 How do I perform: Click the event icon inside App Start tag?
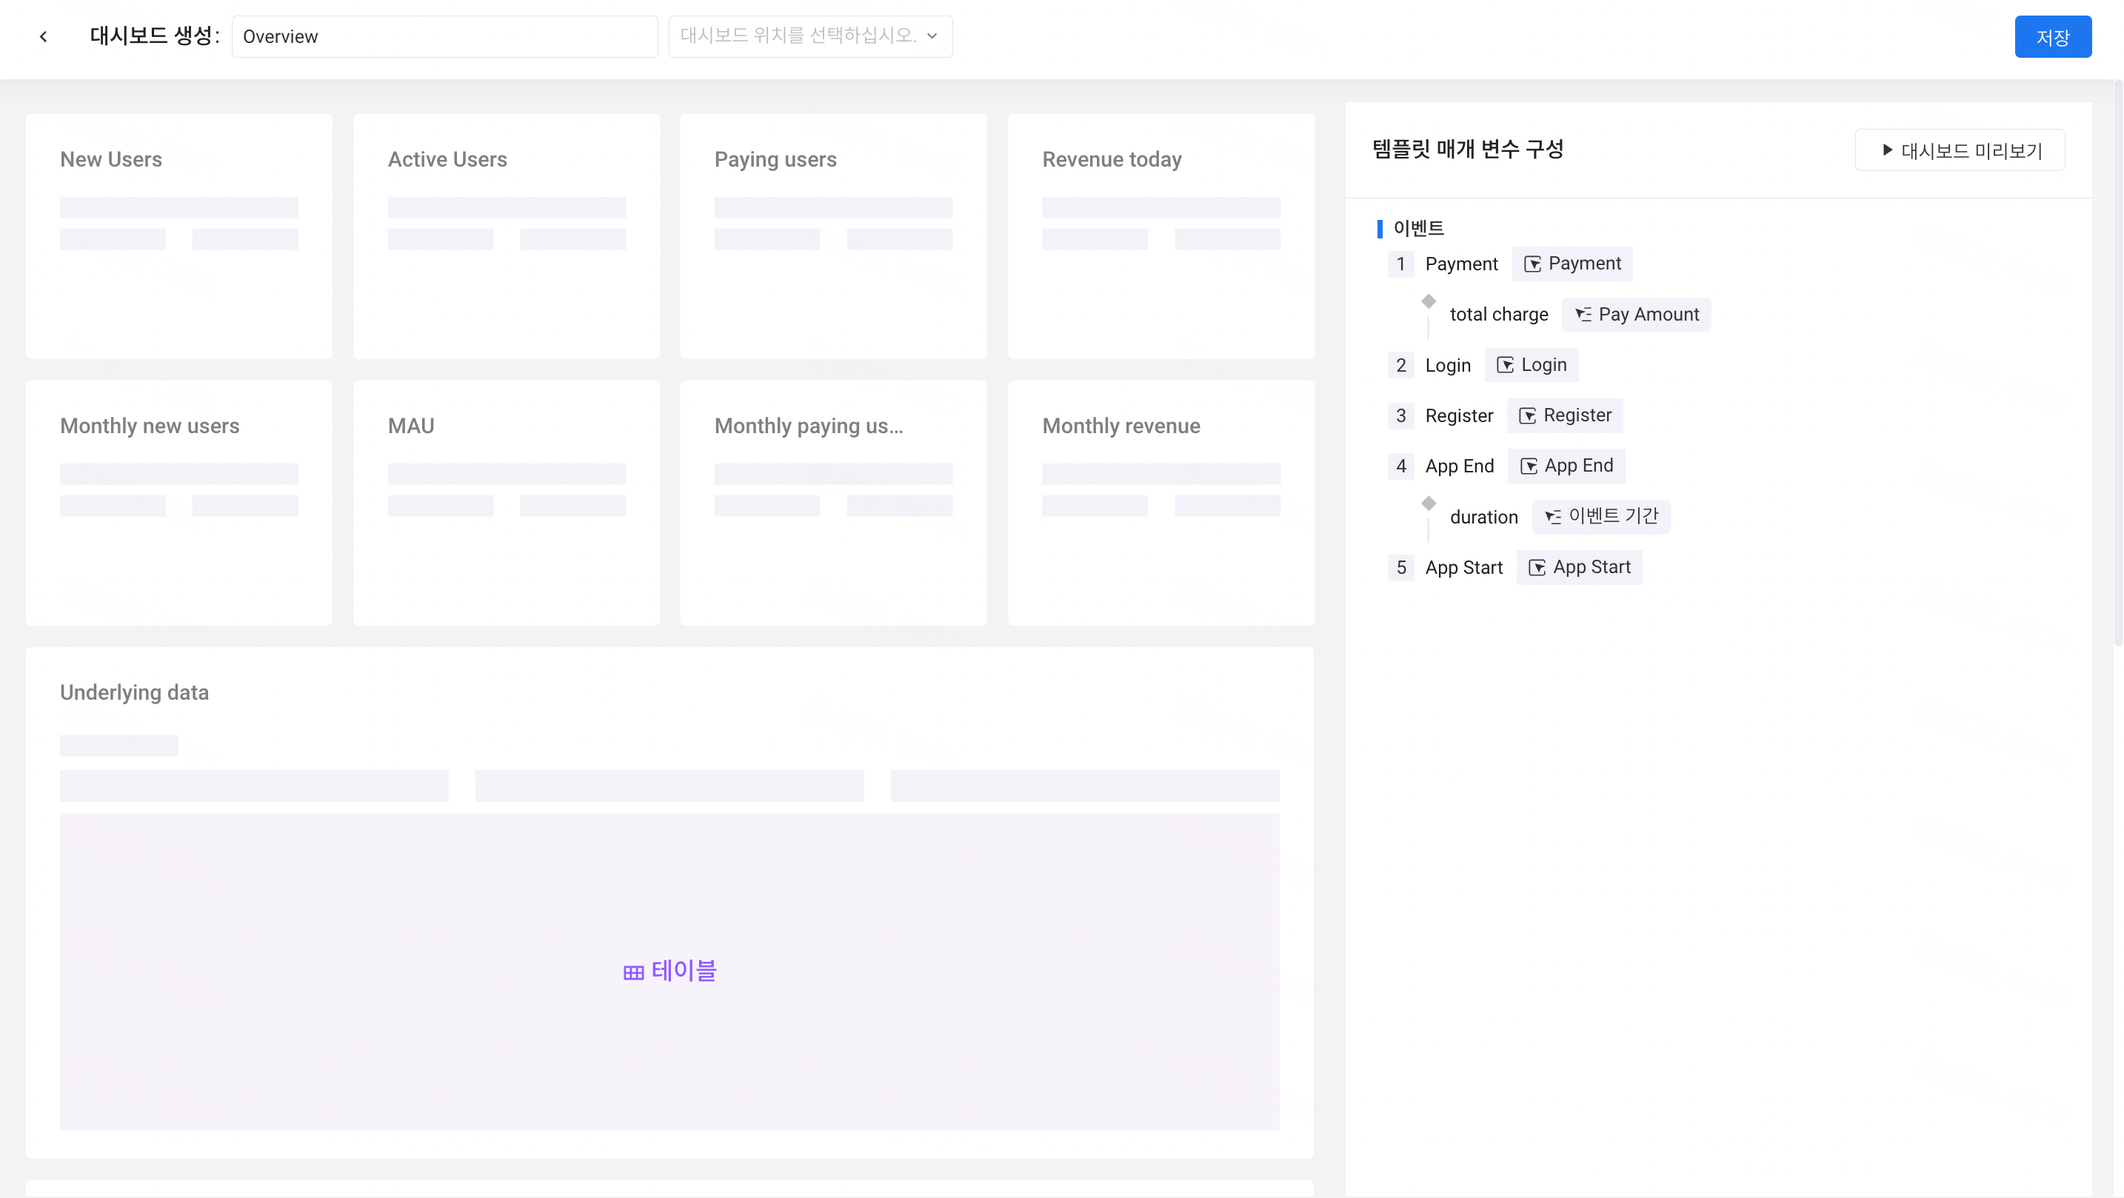1537,567
